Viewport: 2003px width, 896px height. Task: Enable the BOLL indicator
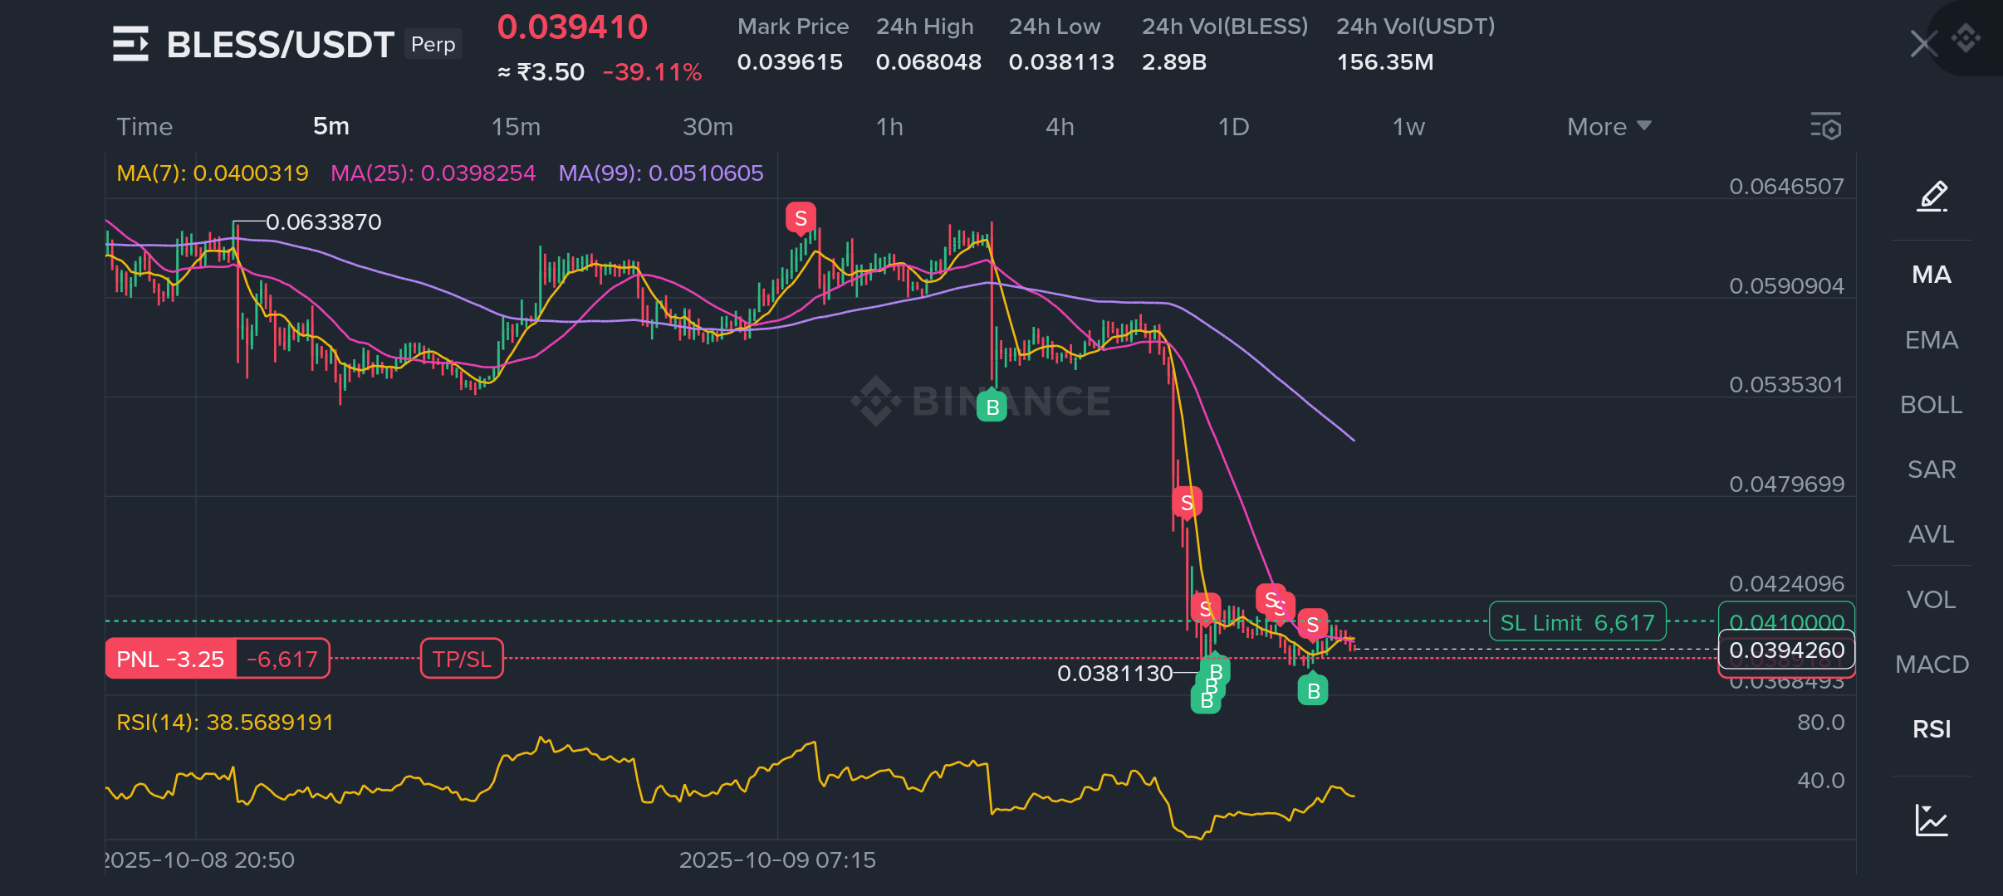click(1932, 405)
